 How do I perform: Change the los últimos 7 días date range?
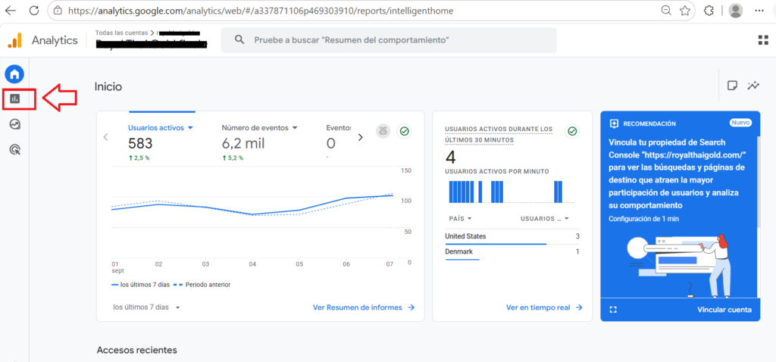click(x=146, y=307)
